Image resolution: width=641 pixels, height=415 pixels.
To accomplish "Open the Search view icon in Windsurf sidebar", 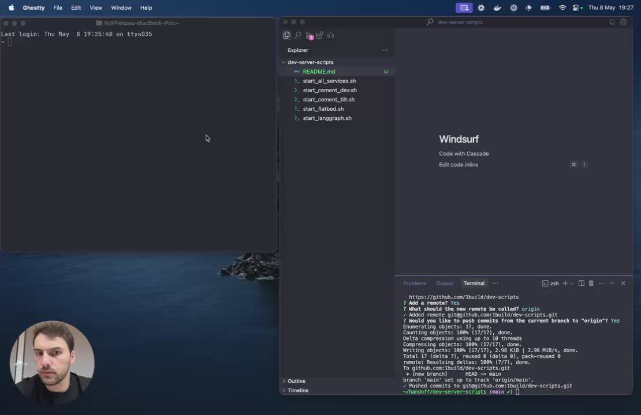I will coord(297,36).
